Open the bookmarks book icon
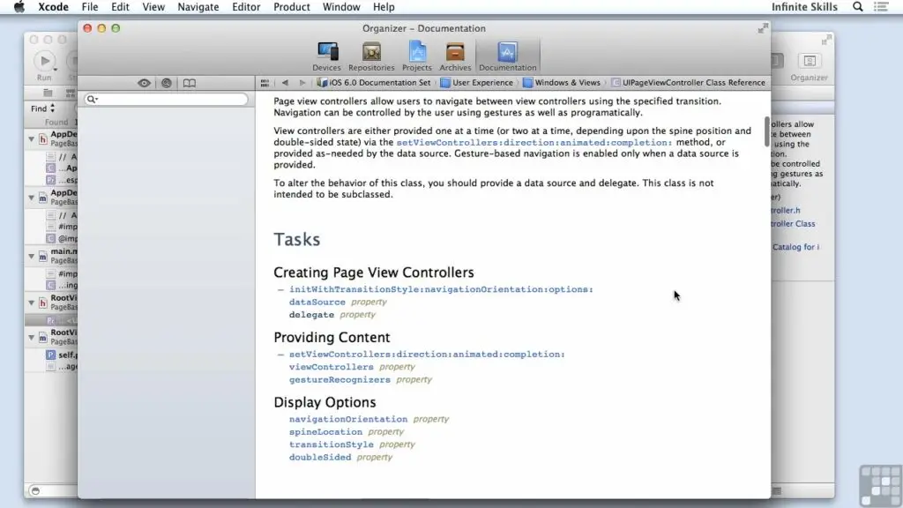Image resolution: width=903 pixels, height=508 pixels. pos(190,83)
